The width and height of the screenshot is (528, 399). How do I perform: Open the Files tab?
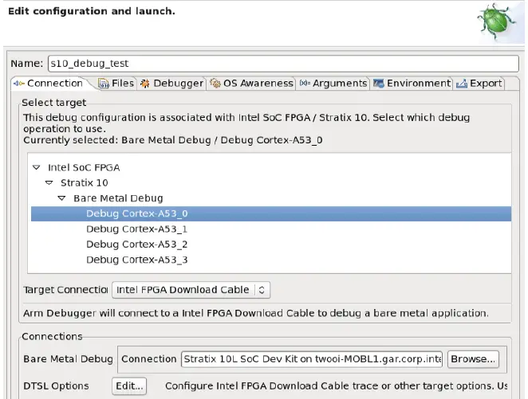pos(116,83)
